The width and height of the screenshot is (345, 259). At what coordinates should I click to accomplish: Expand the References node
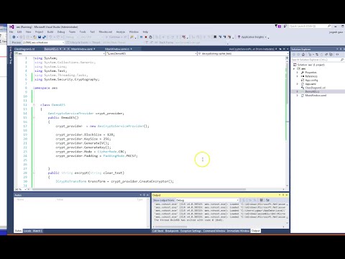point(298,76)
